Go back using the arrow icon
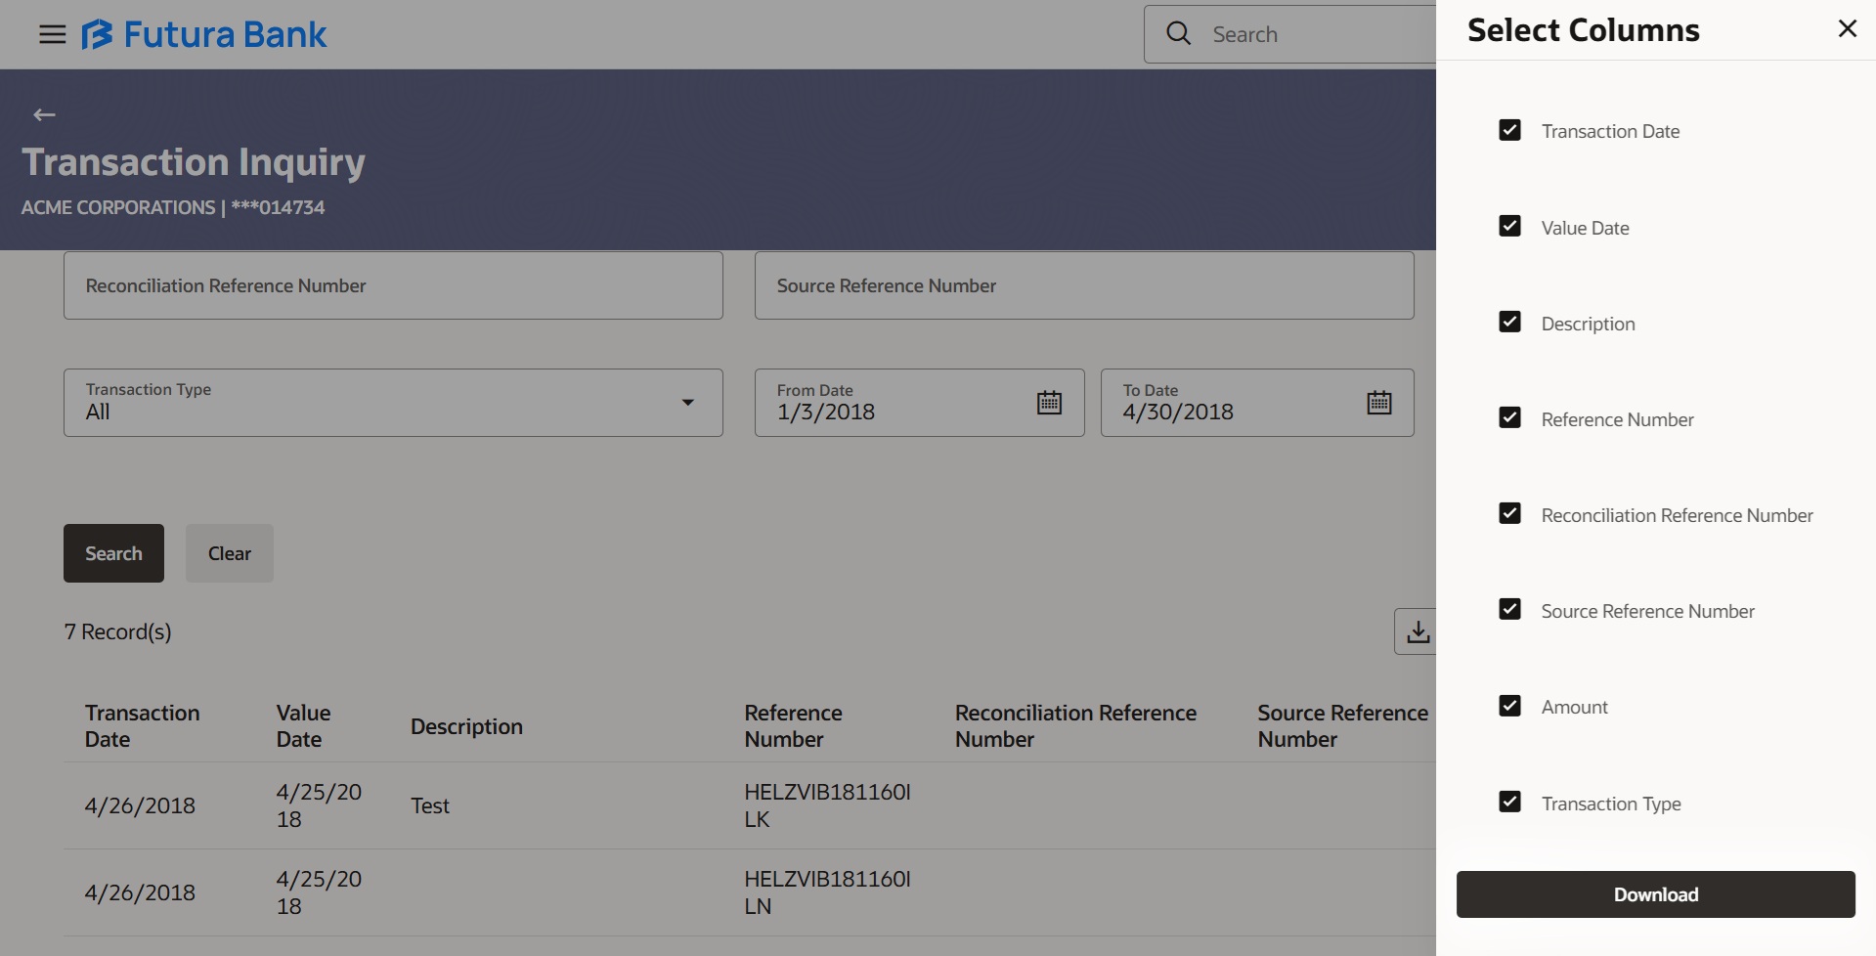This screenshot has height=956, width=1876. (44, 115)
